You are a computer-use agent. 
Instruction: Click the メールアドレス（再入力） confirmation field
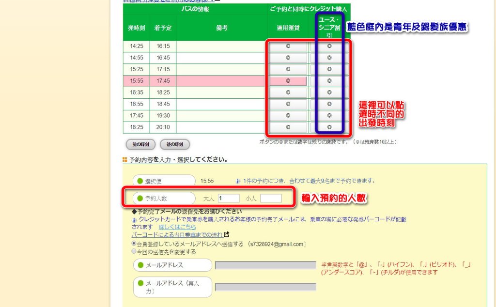[265, 287]
